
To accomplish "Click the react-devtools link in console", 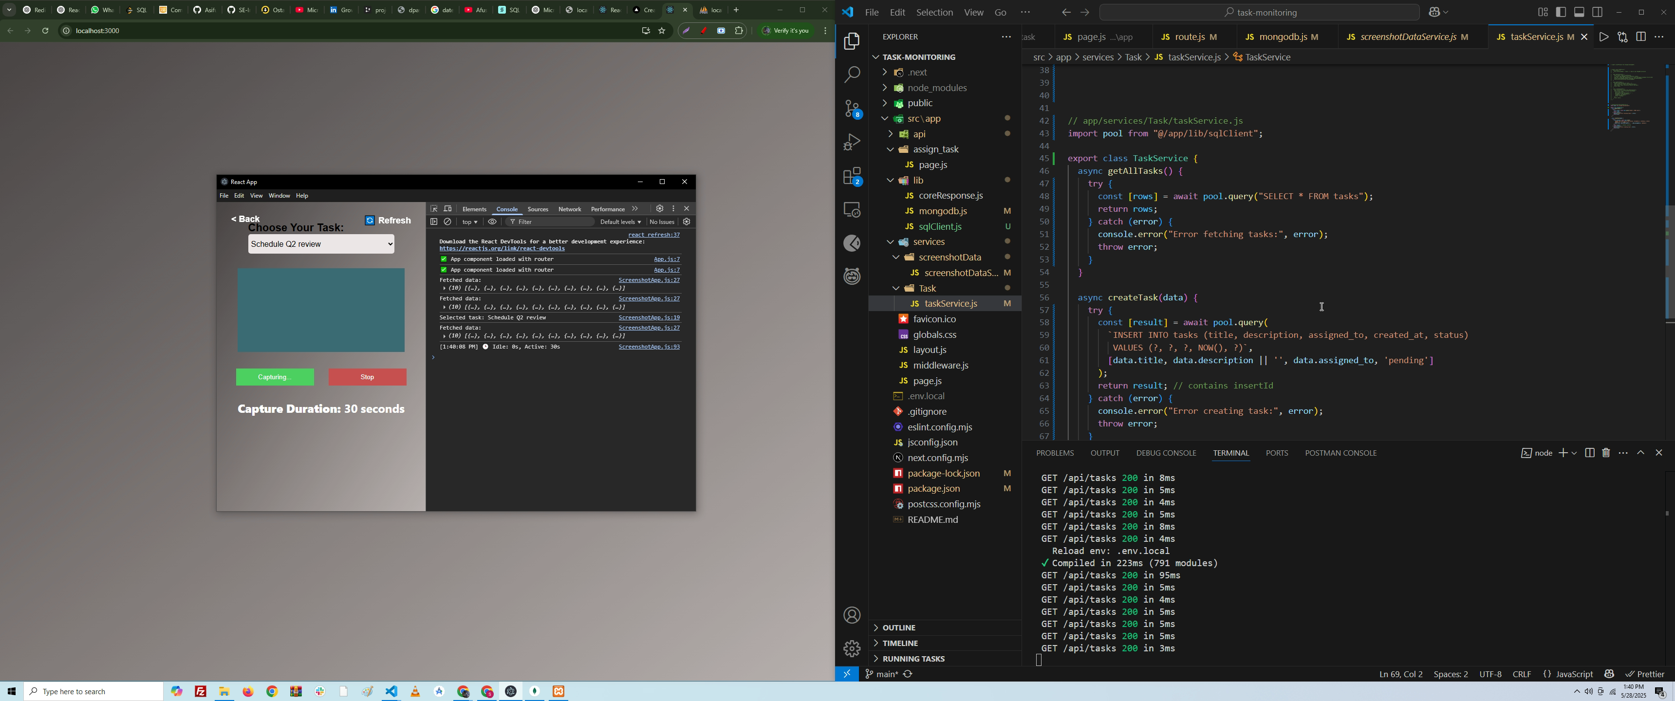I will click(x=502, y=249).
